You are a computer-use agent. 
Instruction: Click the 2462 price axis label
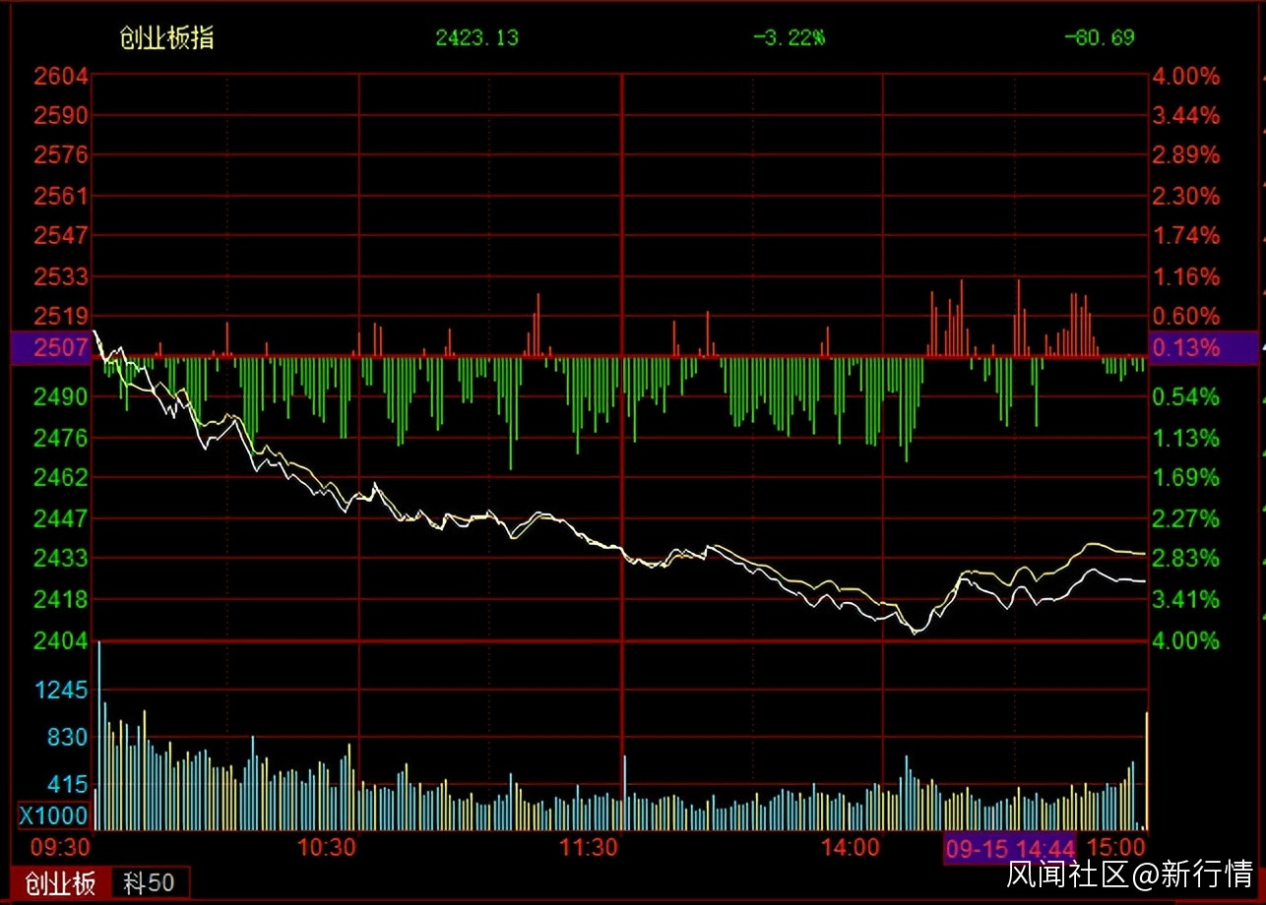tap(61, 478)
